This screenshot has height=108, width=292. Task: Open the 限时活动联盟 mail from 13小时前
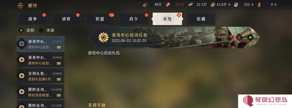(40, 92)
